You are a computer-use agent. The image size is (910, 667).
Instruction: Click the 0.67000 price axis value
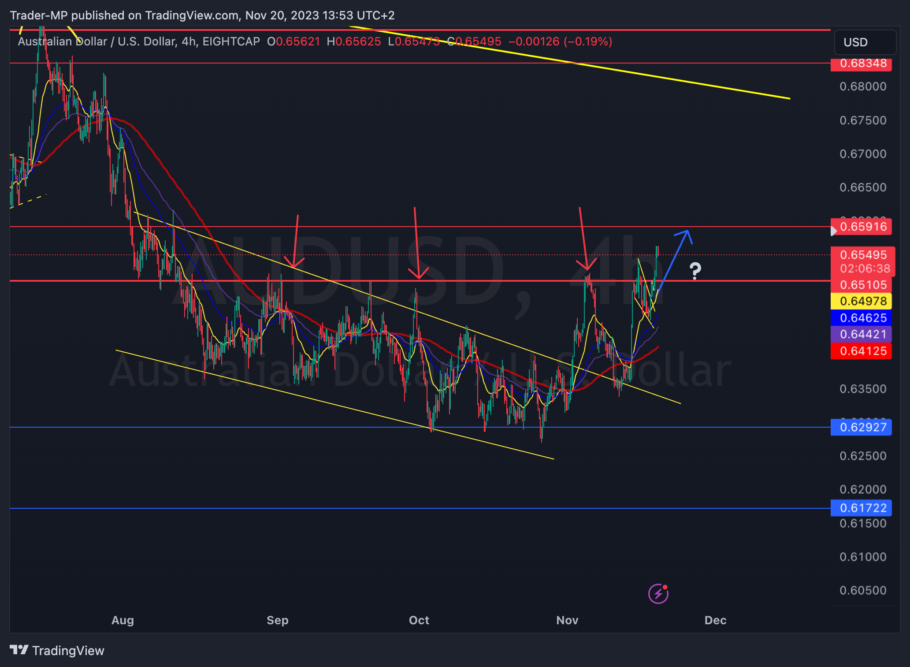(x=863, y=154)
